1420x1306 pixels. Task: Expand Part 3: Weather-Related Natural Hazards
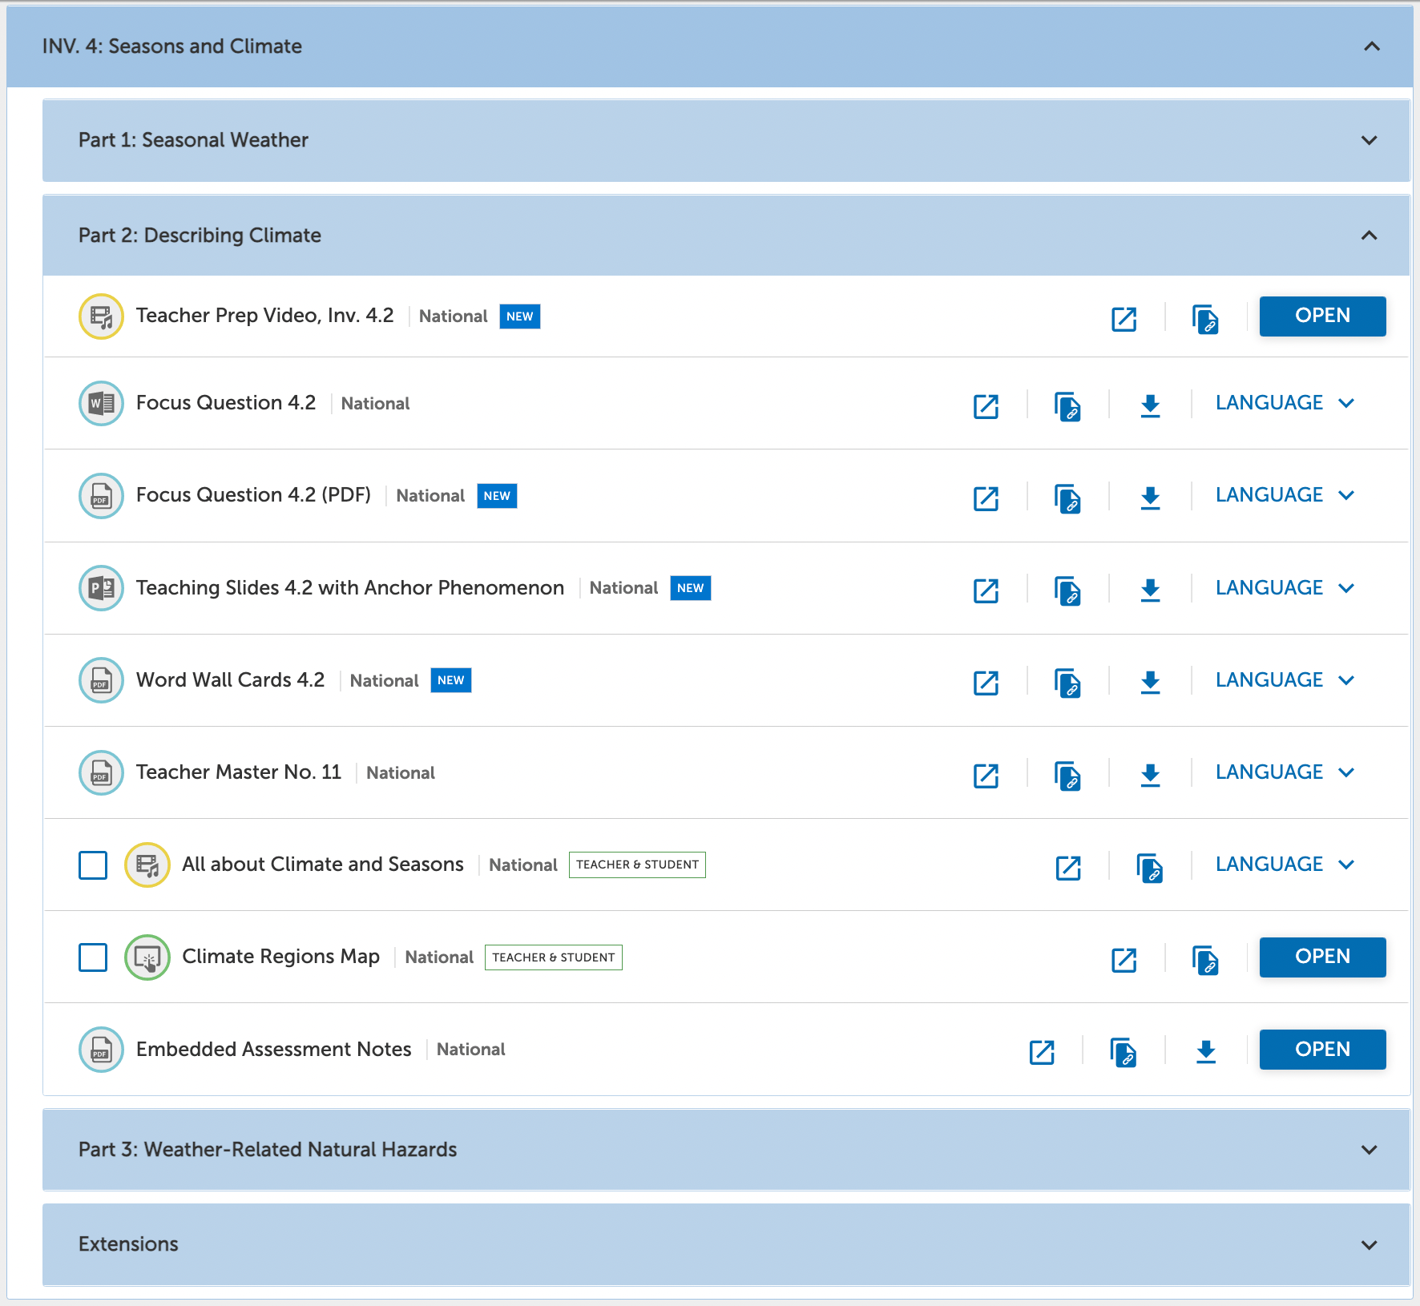click(x=1369, y=1150)
